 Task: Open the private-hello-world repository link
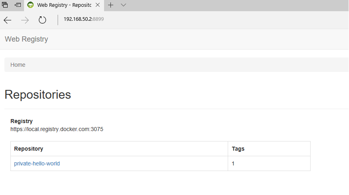click(37, 163)
